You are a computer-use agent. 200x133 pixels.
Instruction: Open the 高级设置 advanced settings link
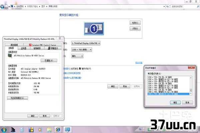(x=139, y=63)
